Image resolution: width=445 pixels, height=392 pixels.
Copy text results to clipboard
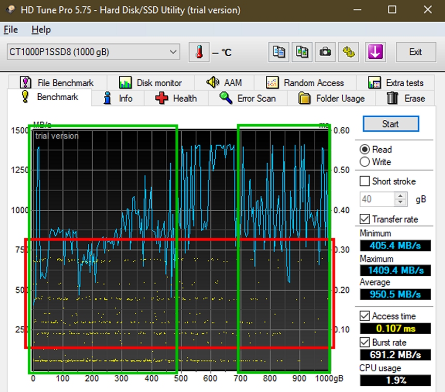[x=279, y=52]
